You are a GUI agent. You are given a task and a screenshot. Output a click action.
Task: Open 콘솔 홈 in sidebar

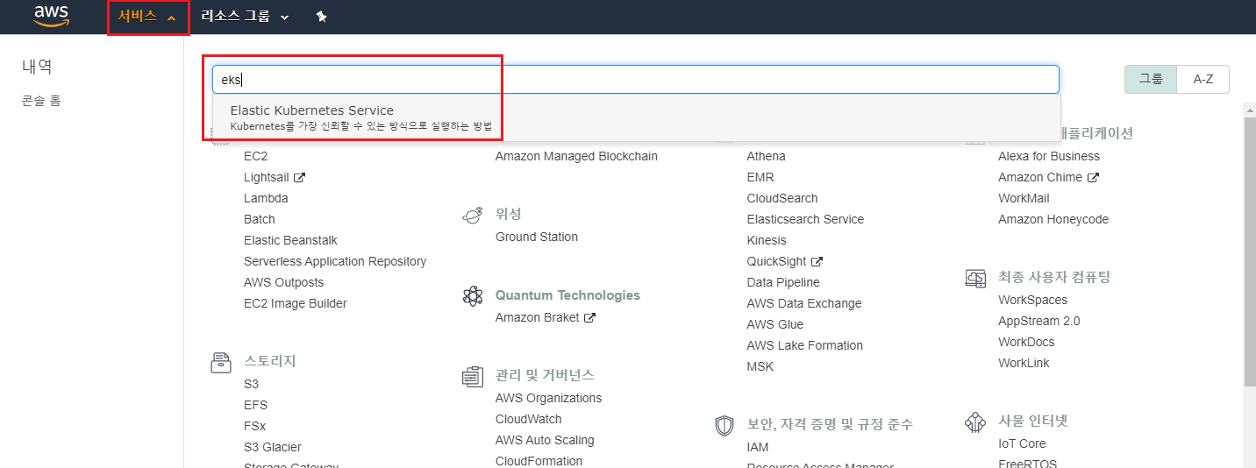[41, 101]
